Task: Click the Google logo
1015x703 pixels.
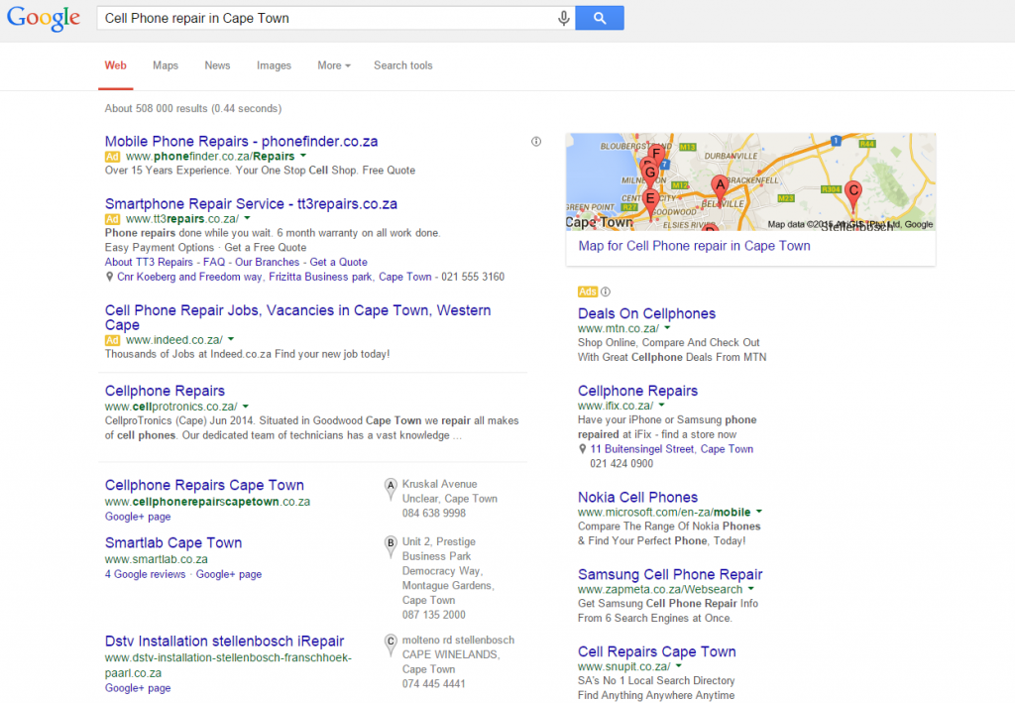Action: (x=44, y=19)
